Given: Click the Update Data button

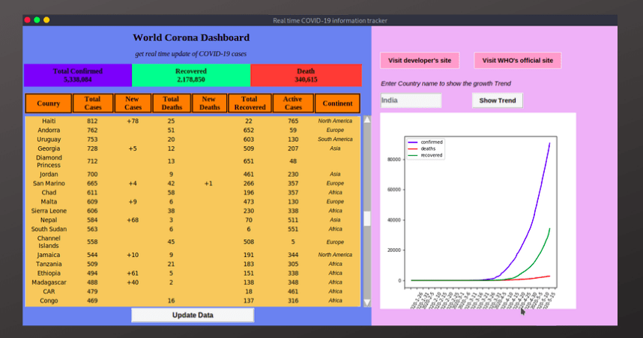Looking at the screenshot, I should 193,315.
